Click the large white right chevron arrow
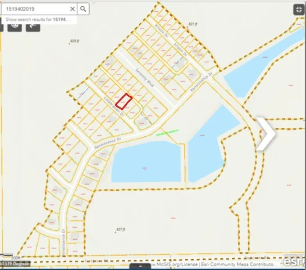Image resolution: width=306 pixels, height=270 pixels. pyautogui.click(x=266, y=133)
